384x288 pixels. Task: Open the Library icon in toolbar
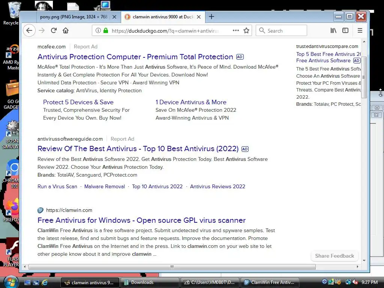pos(333,31)
